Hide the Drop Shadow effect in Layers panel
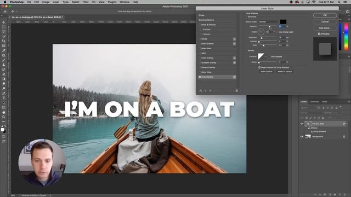 312,131
